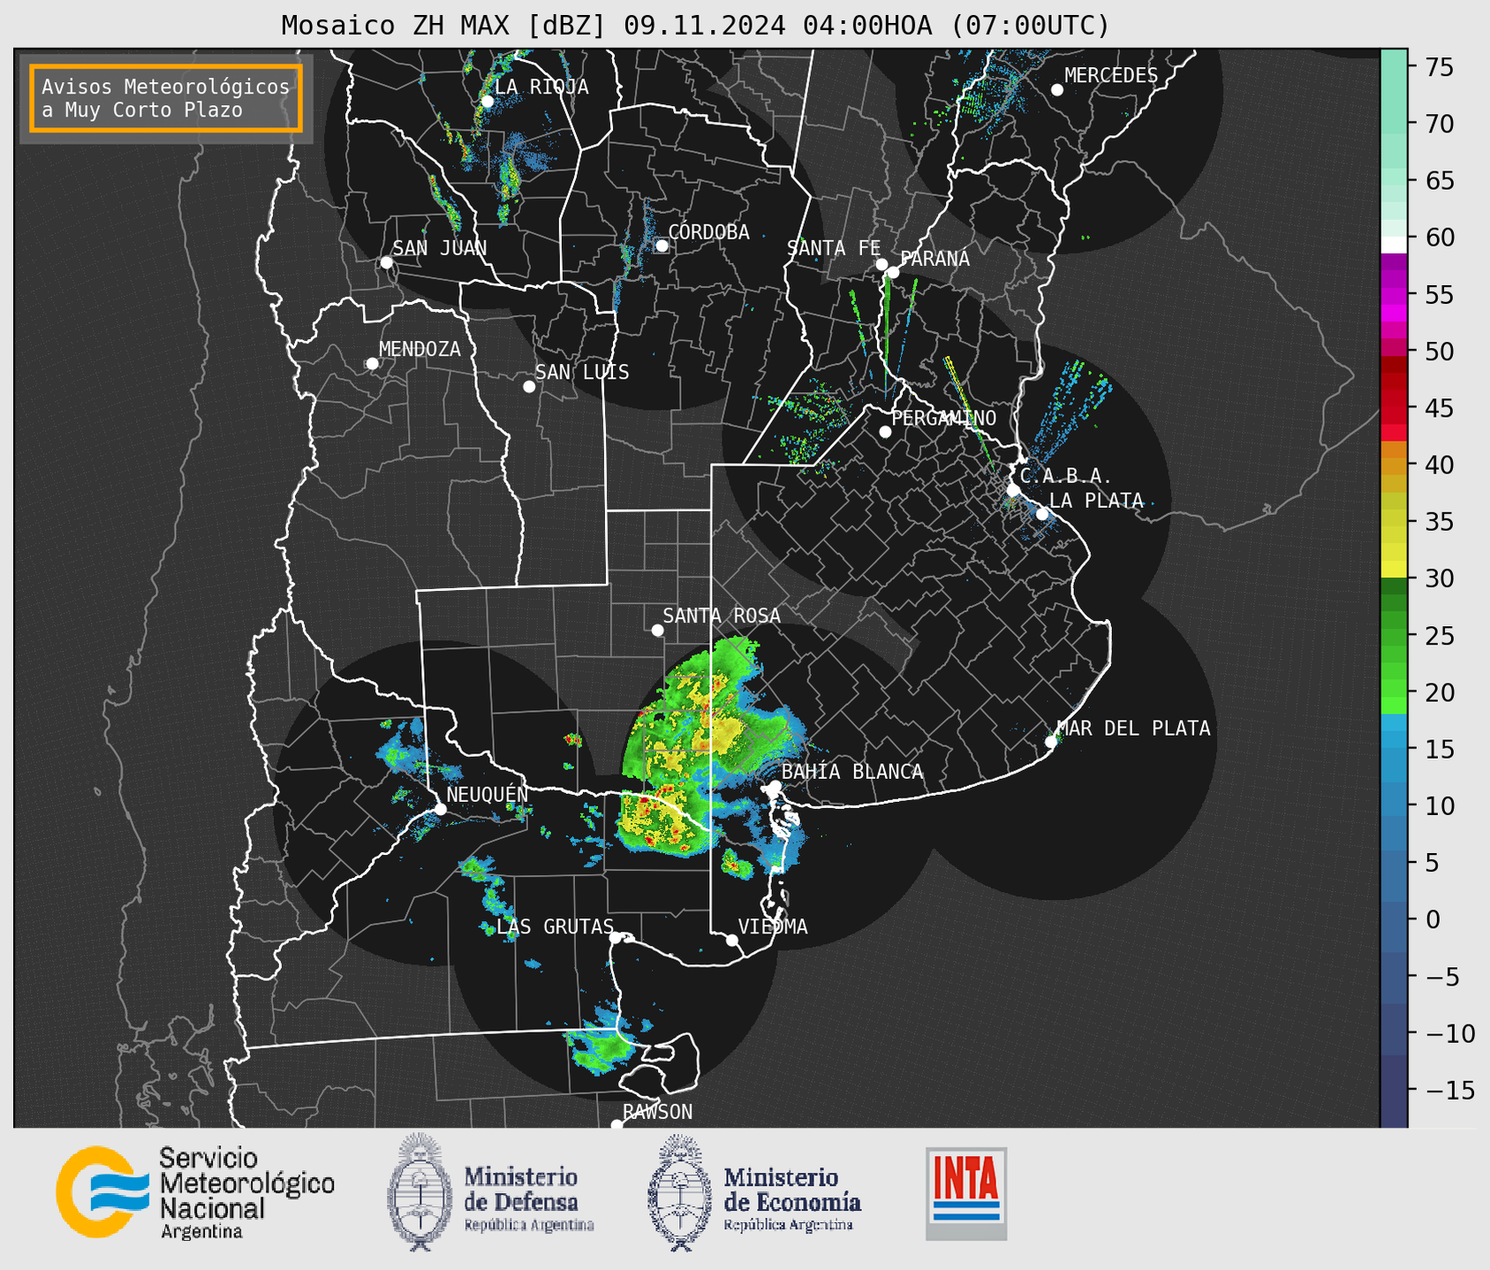Select the Bahía Blanca city marker
The image size is (1490, 1270).
click(x=775, y=786)
